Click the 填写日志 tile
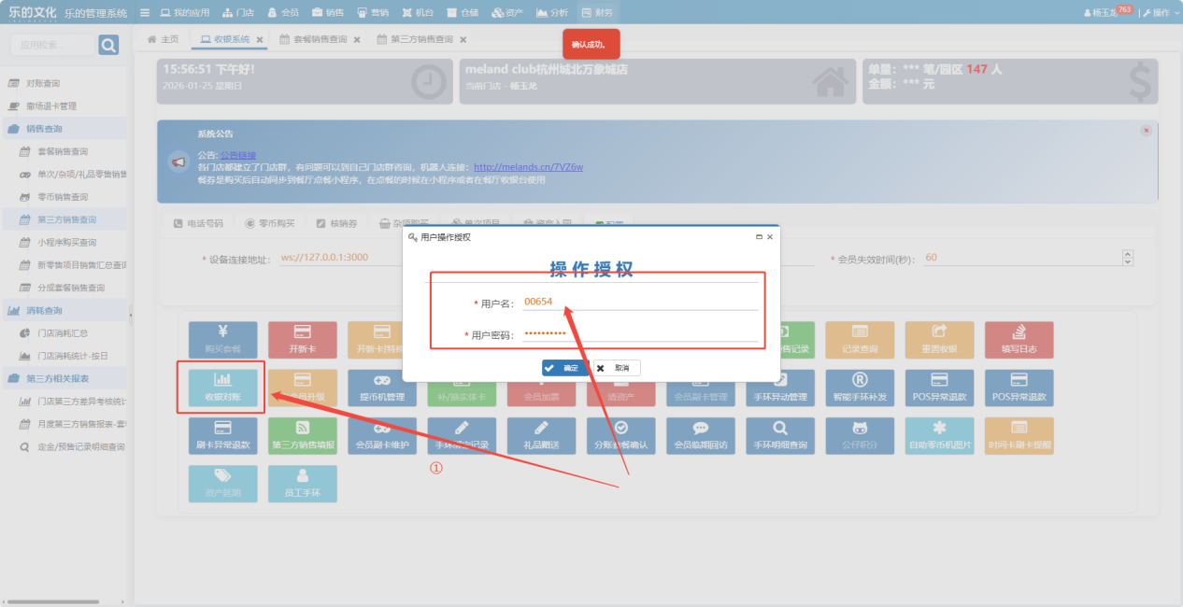Image resolution: width=1183 pixels, height=607 pixels. [1019, 340]
